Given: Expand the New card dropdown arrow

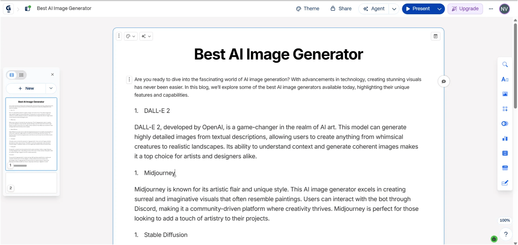Looking at the screenshot, I should 51,88.
